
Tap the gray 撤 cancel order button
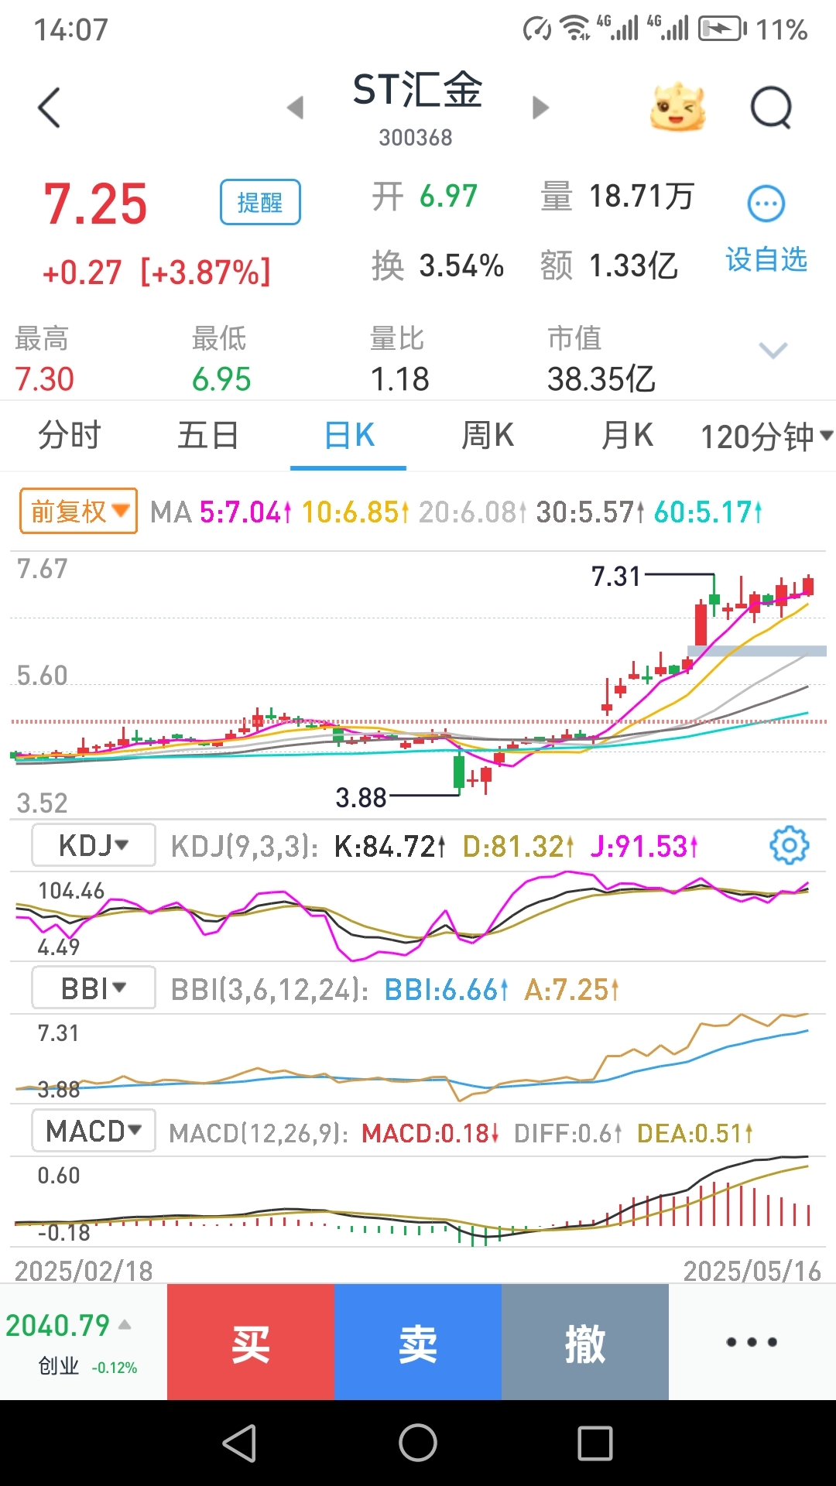pyautogui.click(x=585, y=1342)
